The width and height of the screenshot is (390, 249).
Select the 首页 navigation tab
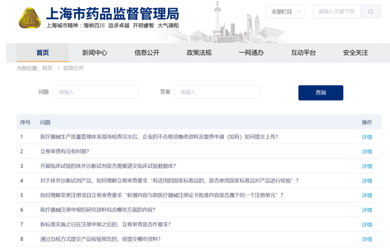[43, 53]
